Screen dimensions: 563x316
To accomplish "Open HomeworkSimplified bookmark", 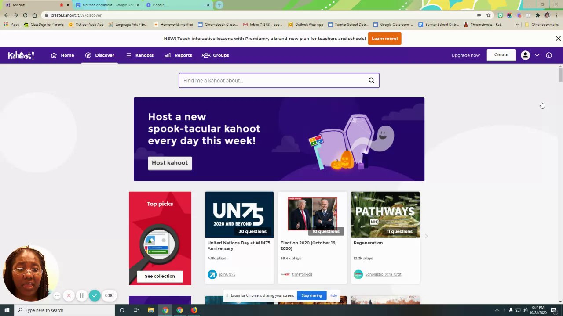I will click(x=173, y=25).
